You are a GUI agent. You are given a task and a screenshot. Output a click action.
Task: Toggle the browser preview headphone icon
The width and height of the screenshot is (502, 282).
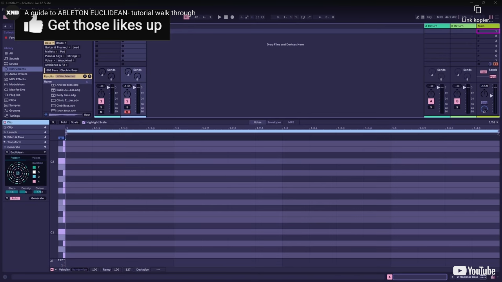(x=46, y=115)
